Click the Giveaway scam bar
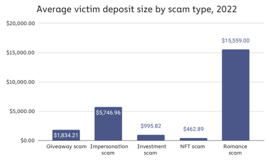The width and height of the screenshot is (269, 162). tap(66, 135)
